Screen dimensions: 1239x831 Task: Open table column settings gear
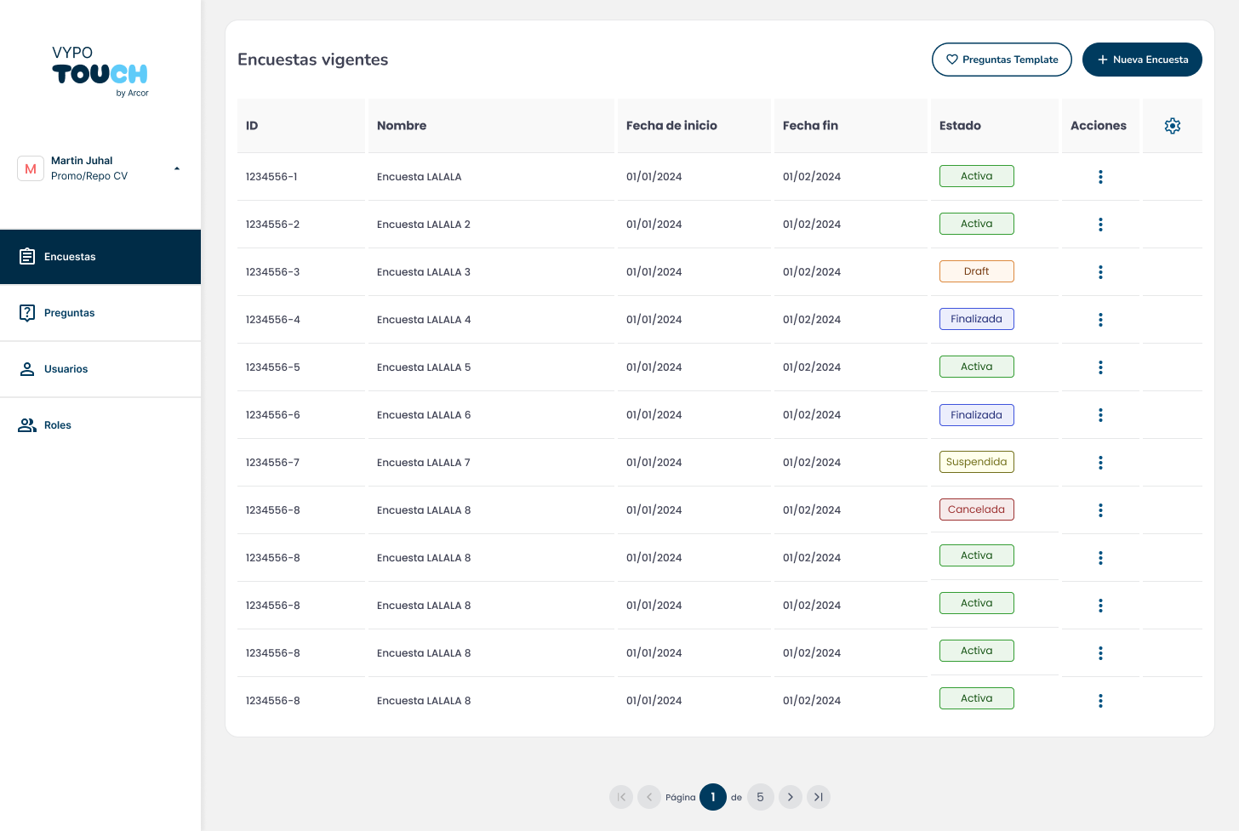pos(1173,126)
